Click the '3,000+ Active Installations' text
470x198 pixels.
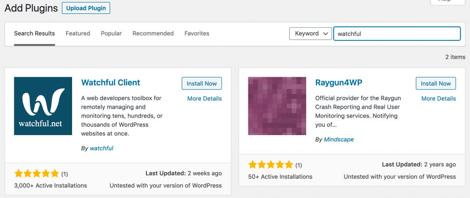click(50, 186)
